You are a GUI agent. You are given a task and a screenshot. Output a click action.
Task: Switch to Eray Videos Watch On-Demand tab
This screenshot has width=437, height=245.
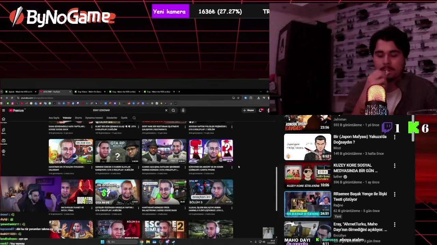tap(89, 92)
